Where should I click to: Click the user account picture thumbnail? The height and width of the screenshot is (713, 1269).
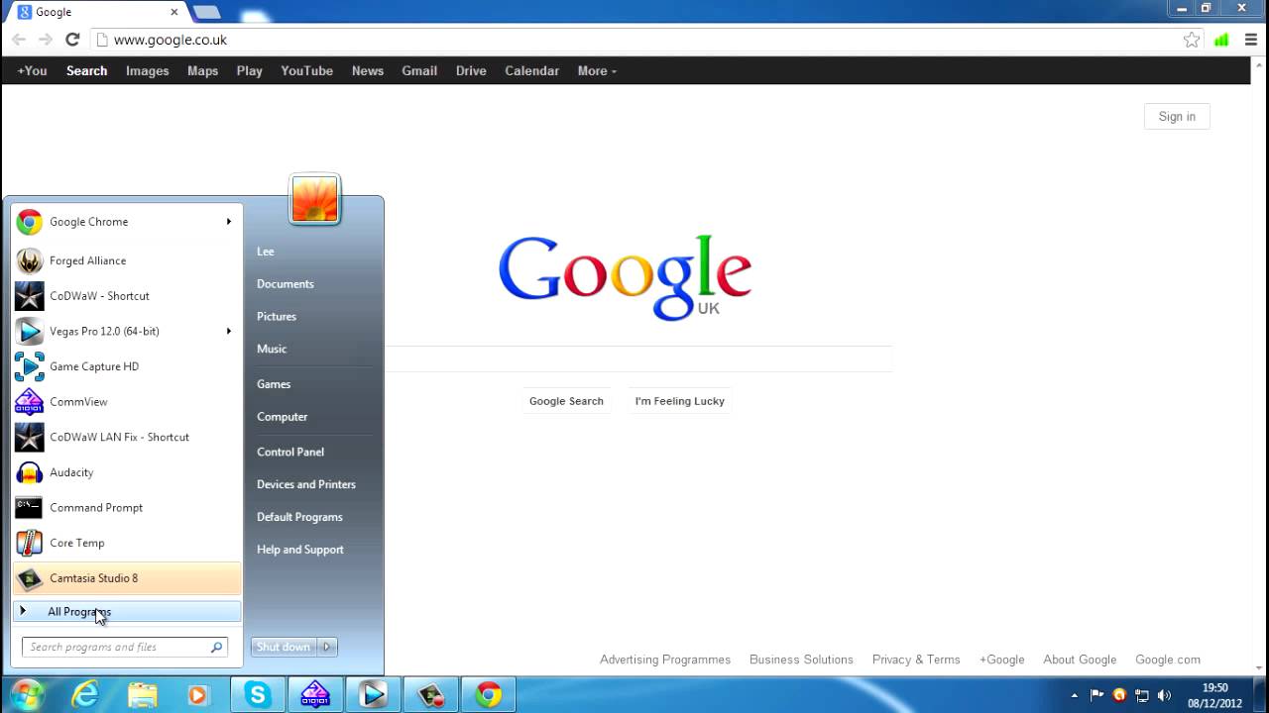point(314,199)
